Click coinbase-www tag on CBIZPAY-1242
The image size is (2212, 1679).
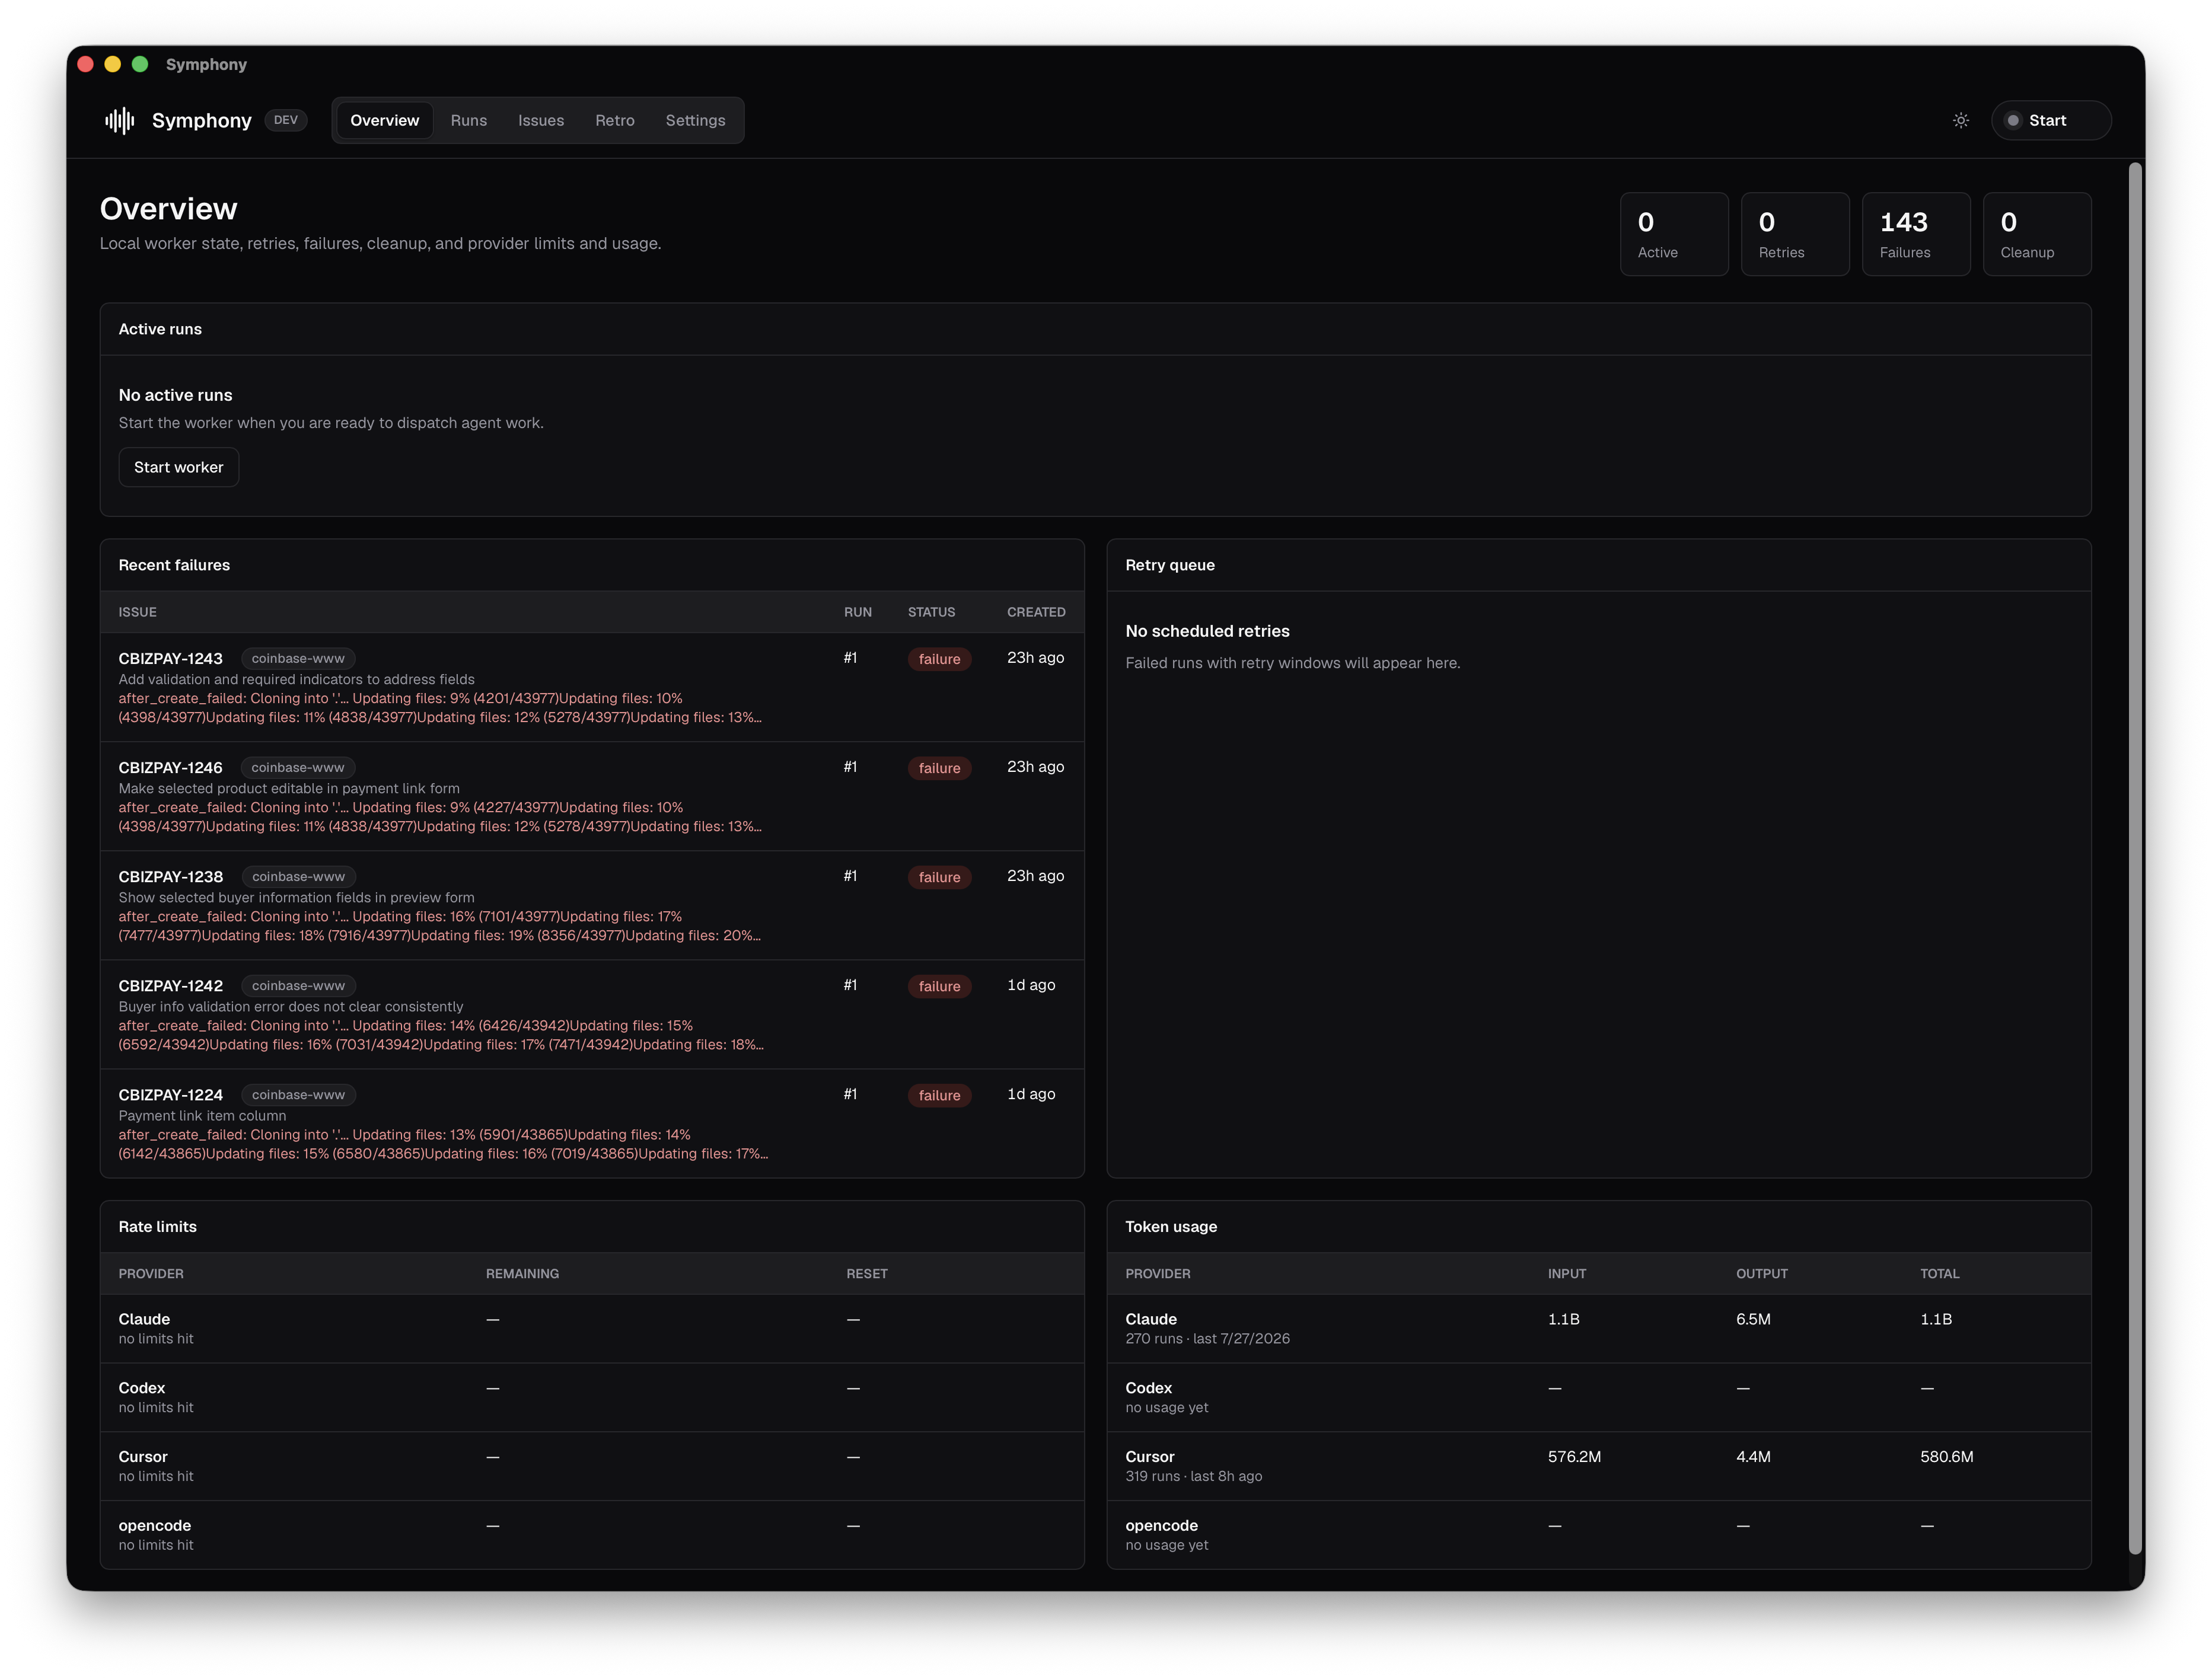[298, 985]
